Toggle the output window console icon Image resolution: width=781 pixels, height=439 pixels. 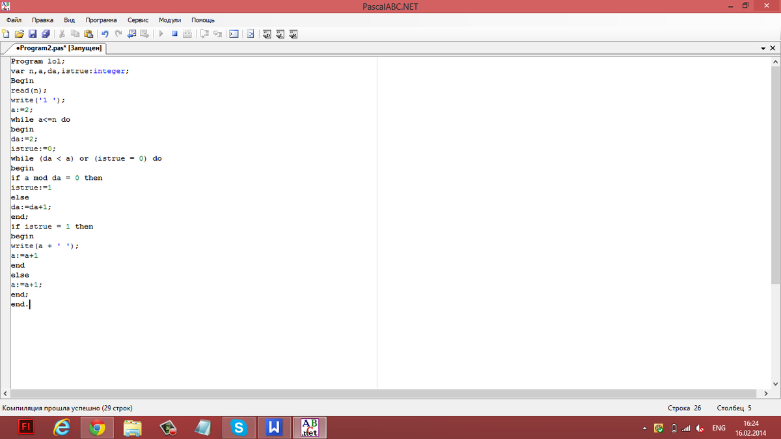(x=234, y=34)
